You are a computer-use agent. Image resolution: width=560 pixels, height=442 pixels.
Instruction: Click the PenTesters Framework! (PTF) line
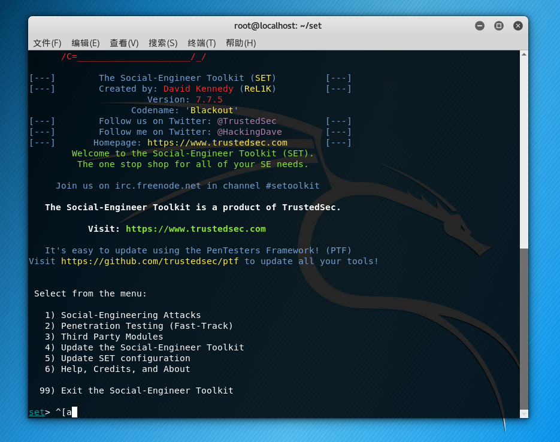(x=198, y=250)
